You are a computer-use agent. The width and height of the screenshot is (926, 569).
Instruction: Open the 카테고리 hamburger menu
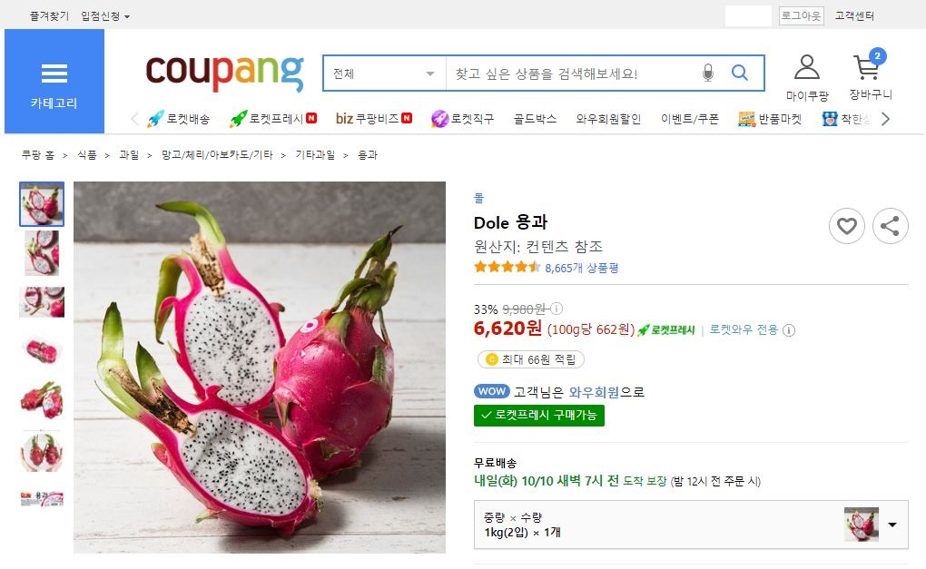pos(54,82)
